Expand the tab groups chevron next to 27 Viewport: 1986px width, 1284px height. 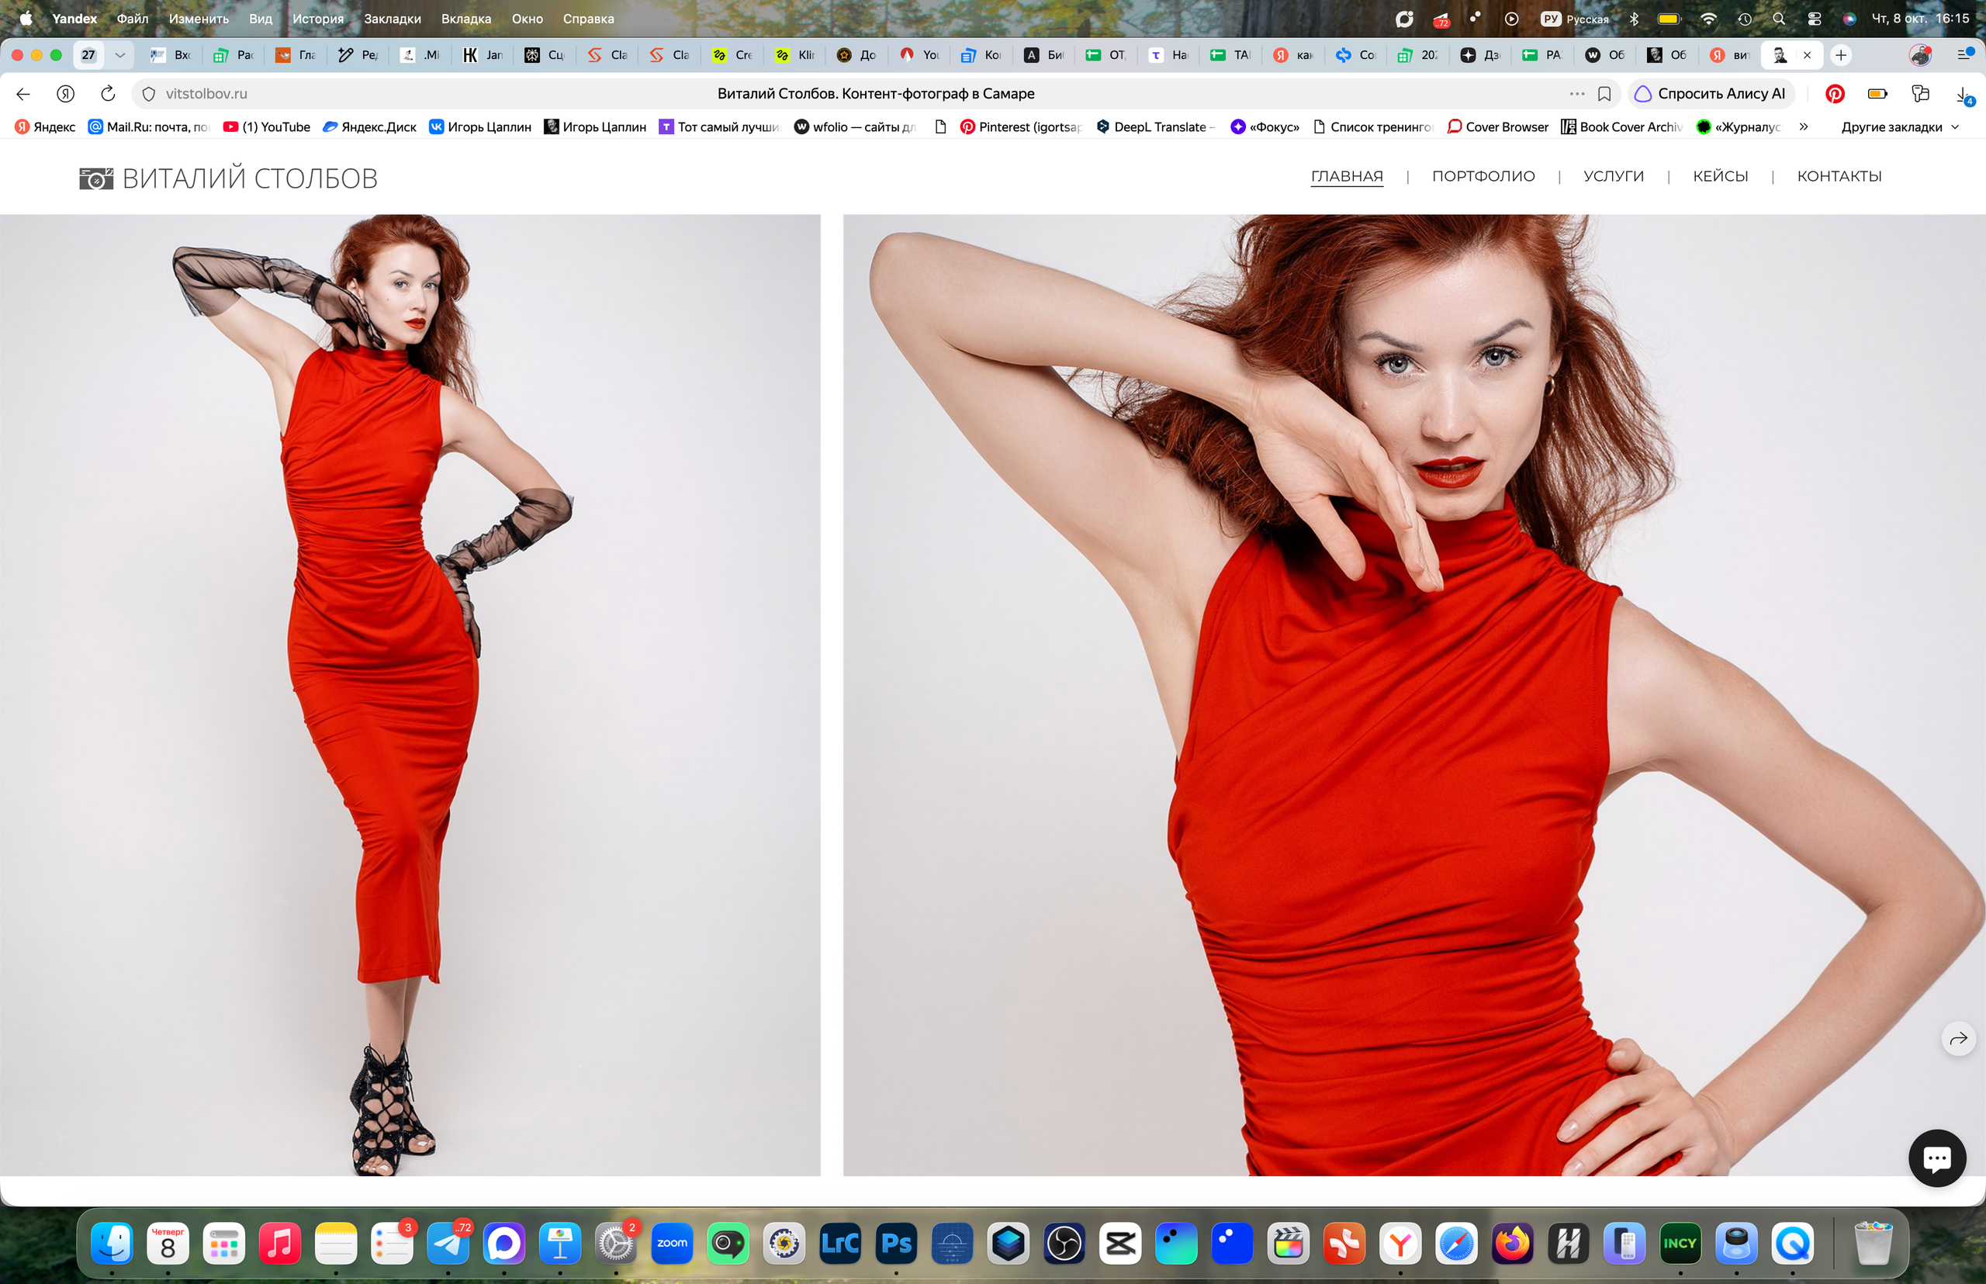120,55
